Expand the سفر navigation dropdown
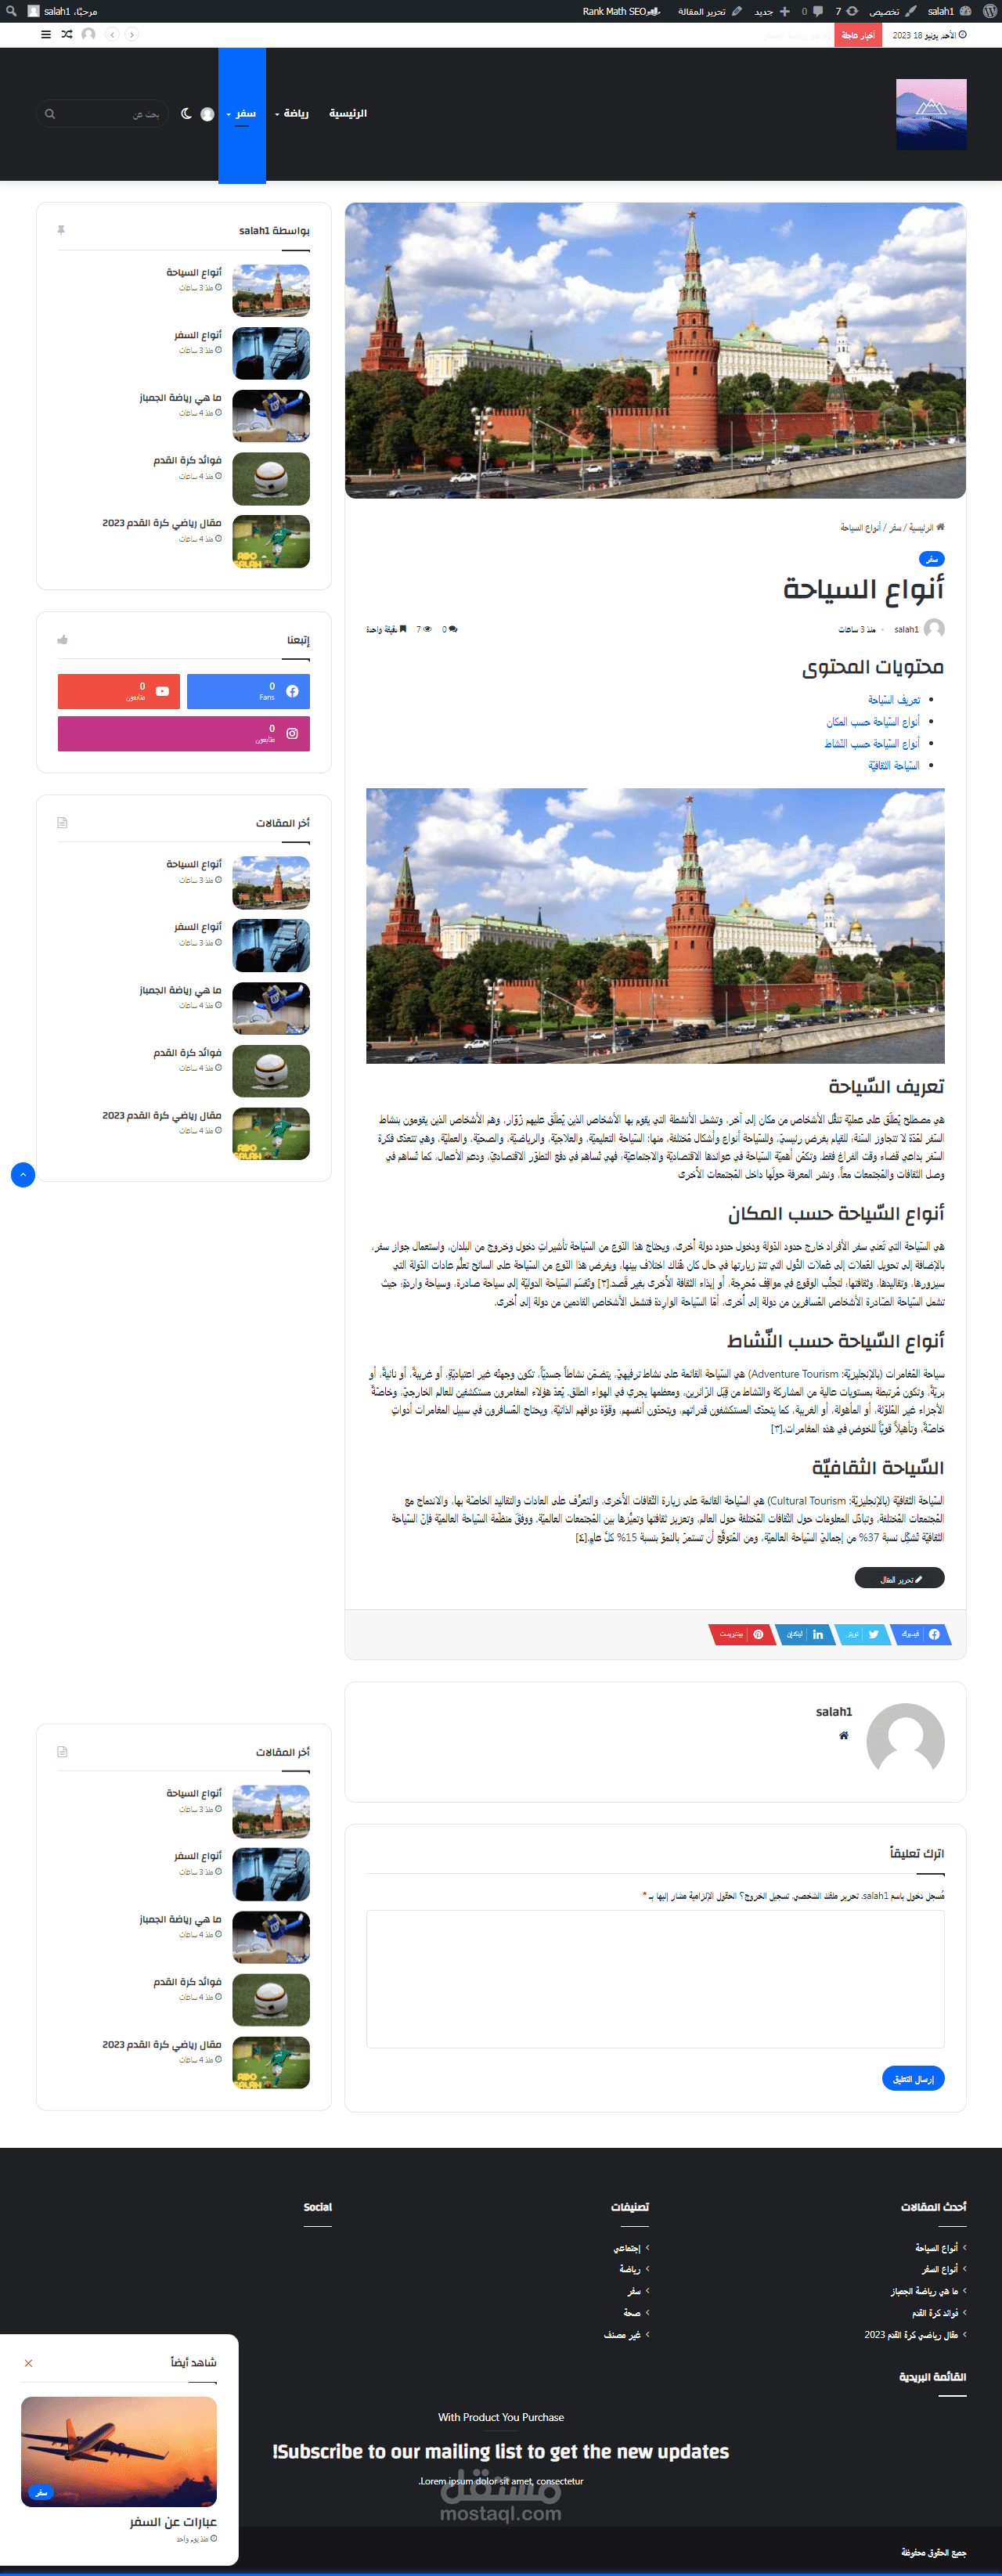Image resolution: width=1002 pixels, height=2576 pixels. pyautogui.click(x=242, y=114)
